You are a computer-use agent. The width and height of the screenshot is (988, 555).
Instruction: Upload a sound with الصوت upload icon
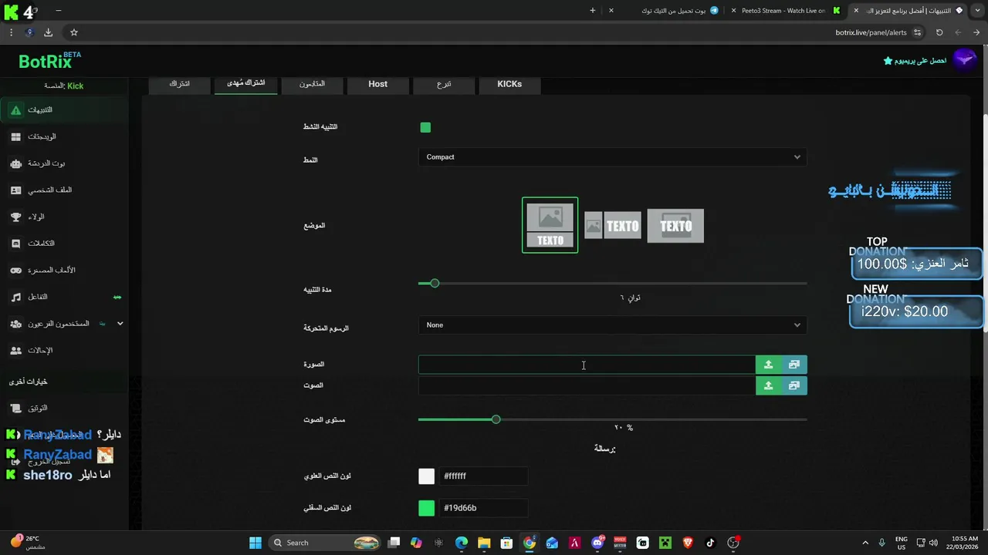coord(768,385)
